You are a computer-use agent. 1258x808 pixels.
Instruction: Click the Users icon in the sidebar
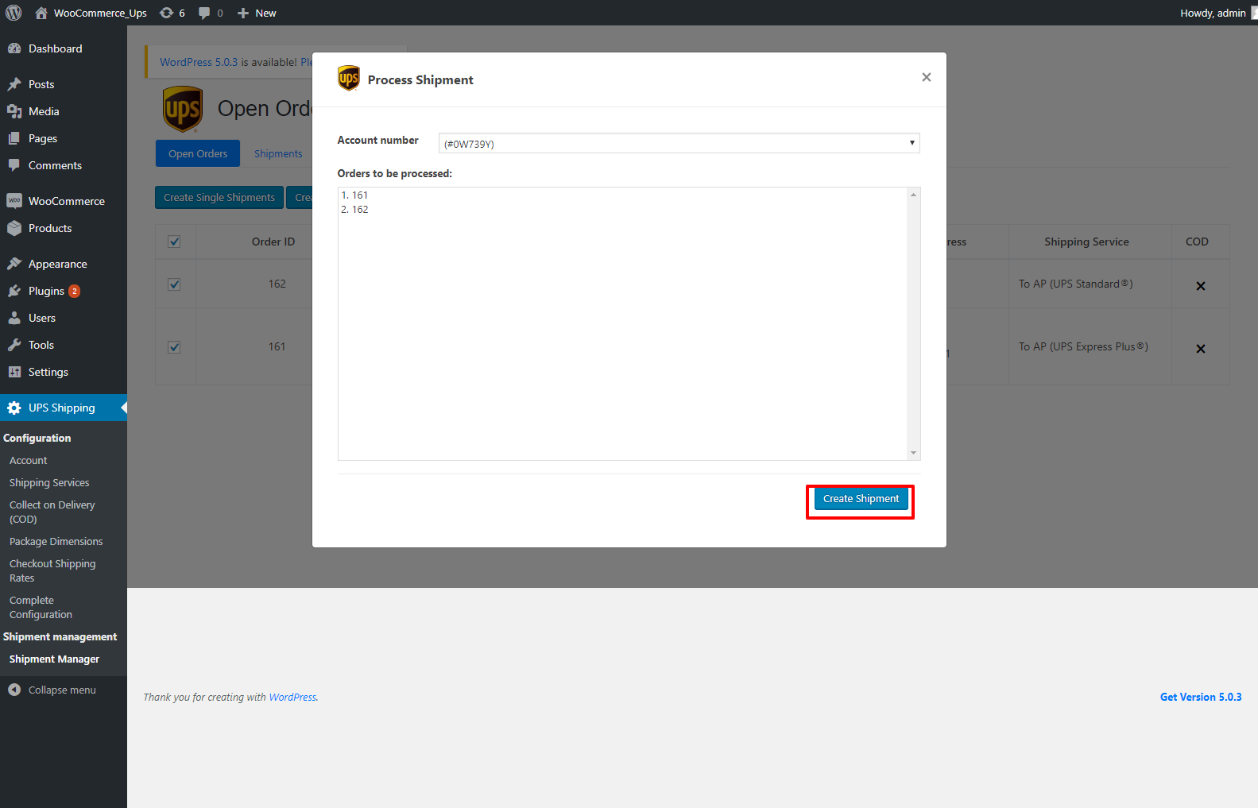[14, 318]
